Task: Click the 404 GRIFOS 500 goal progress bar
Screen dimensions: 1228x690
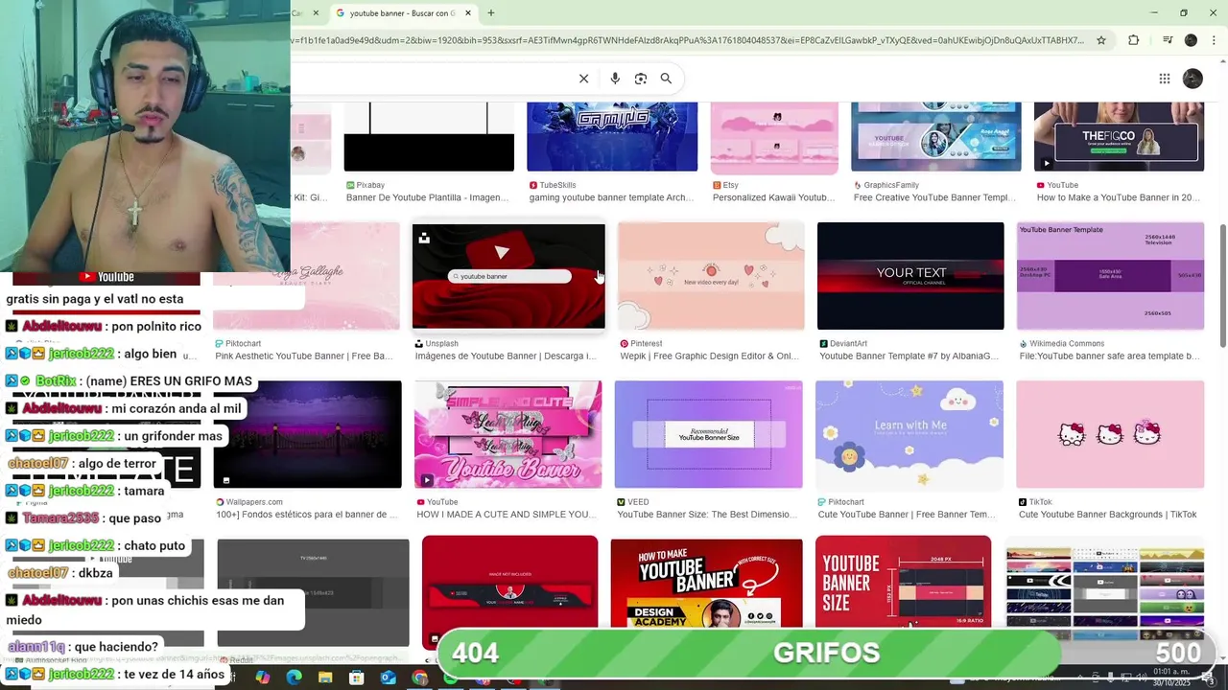Action: click(827, 653)
